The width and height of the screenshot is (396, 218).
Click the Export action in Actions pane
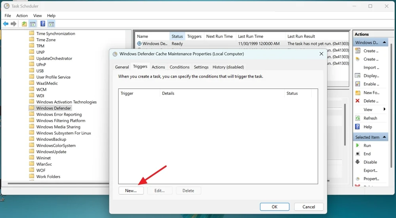pyautogui.click(x=370, y=171)
